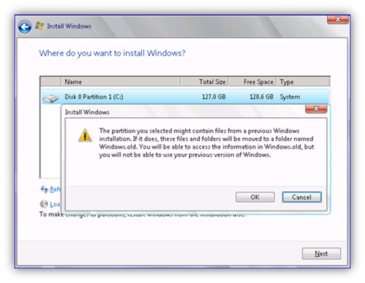The image size is (365, 283).
Task: Click the main window's Install Windows title text
Action: pos(69,26)
